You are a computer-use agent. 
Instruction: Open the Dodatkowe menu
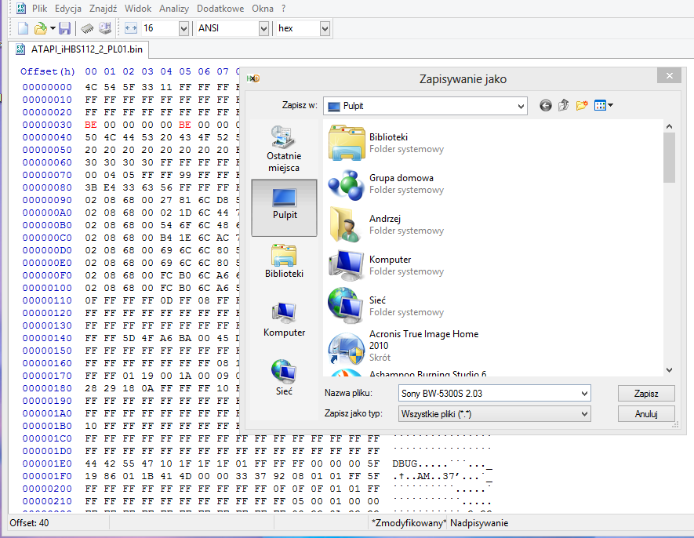(220, 9)
